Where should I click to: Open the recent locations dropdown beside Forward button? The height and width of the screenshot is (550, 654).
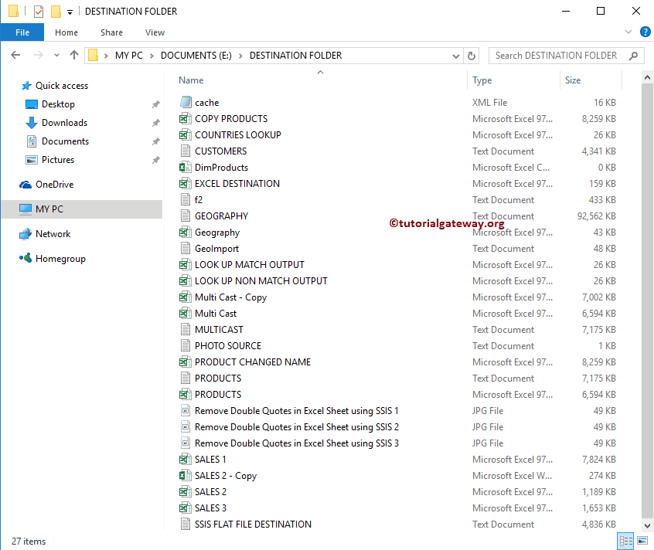coord(56,56)
